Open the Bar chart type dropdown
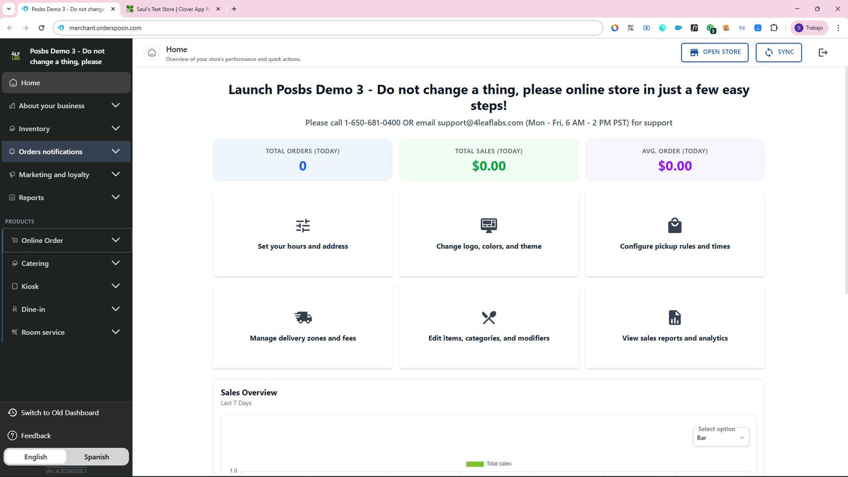 click(721, 437)
